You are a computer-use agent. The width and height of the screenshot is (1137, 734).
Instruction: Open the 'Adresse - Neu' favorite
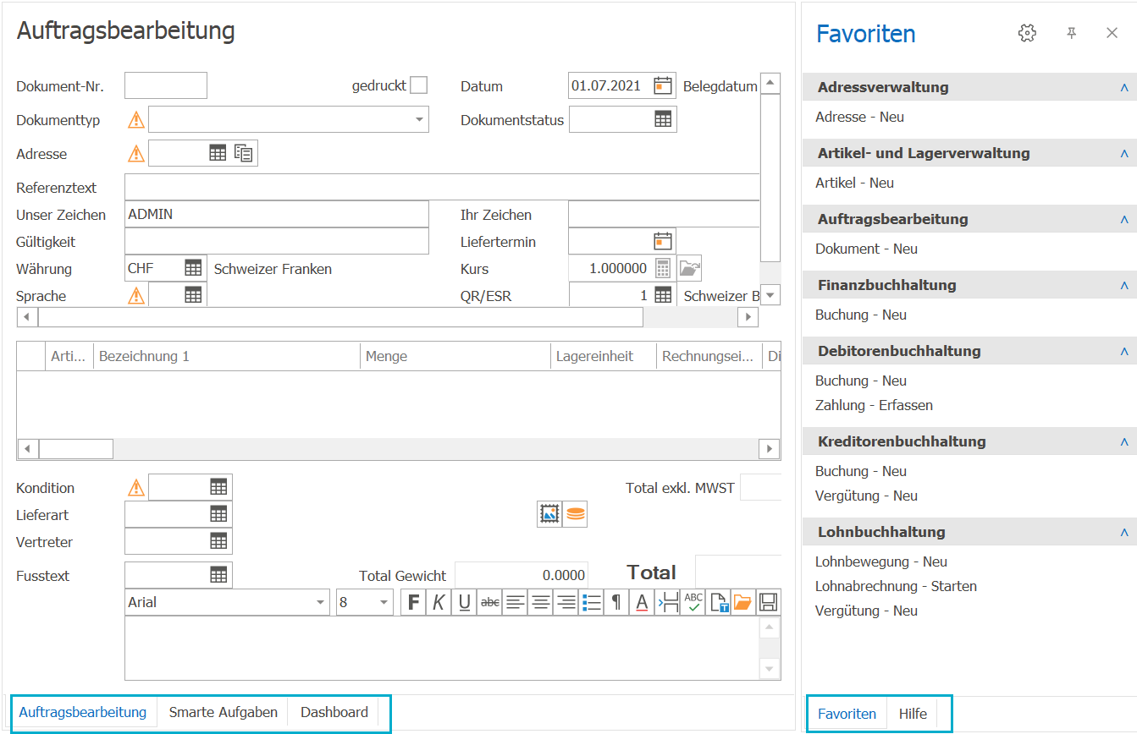point(860,117)
